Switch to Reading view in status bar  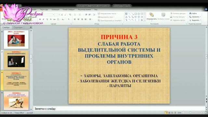pyautogui.click(x=172, y=113)
